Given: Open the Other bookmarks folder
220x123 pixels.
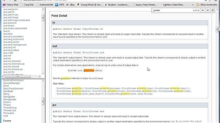Looking at the screenshot, I should (207, 4).
